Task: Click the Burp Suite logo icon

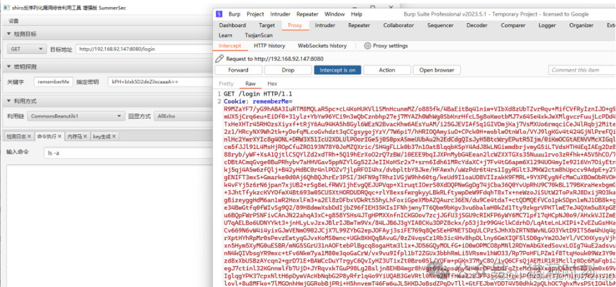Action: point(219,14)
